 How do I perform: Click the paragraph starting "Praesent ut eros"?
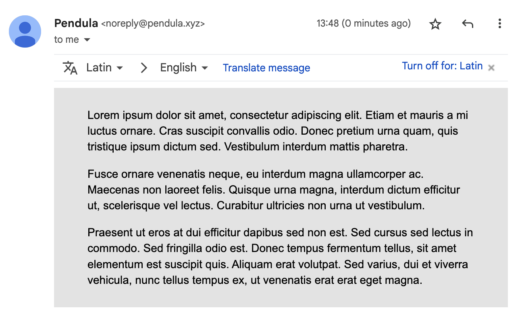(x=280, y=256)
